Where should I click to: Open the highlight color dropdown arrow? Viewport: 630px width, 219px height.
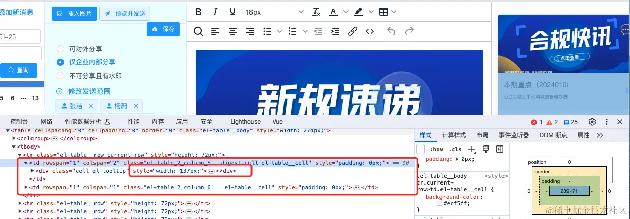click(x=371, y=12)
